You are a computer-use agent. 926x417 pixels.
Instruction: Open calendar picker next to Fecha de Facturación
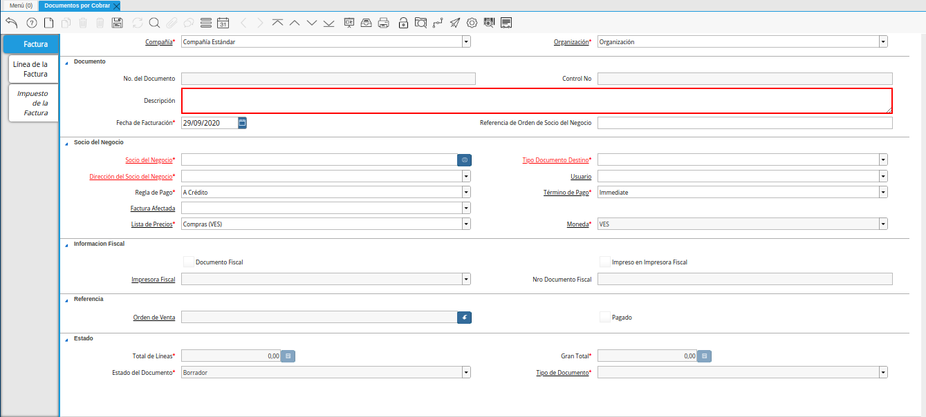(242, 123)
